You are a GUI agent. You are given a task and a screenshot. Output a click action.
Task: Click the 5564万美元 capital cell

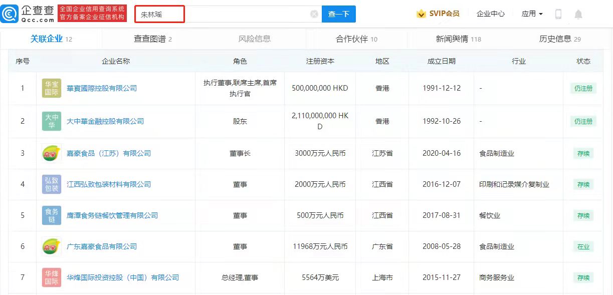(320, 277)
